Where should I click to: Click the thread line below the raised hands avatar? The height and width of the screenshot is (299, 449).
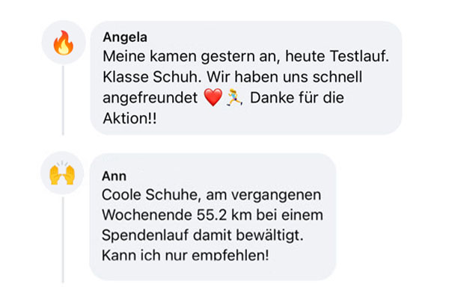click(x=64, y=239)
